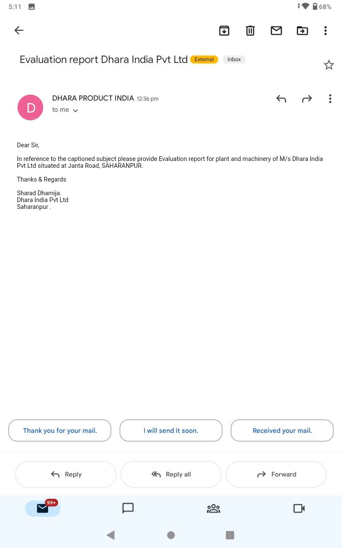Star the Evaluation report email

[329, 65]
